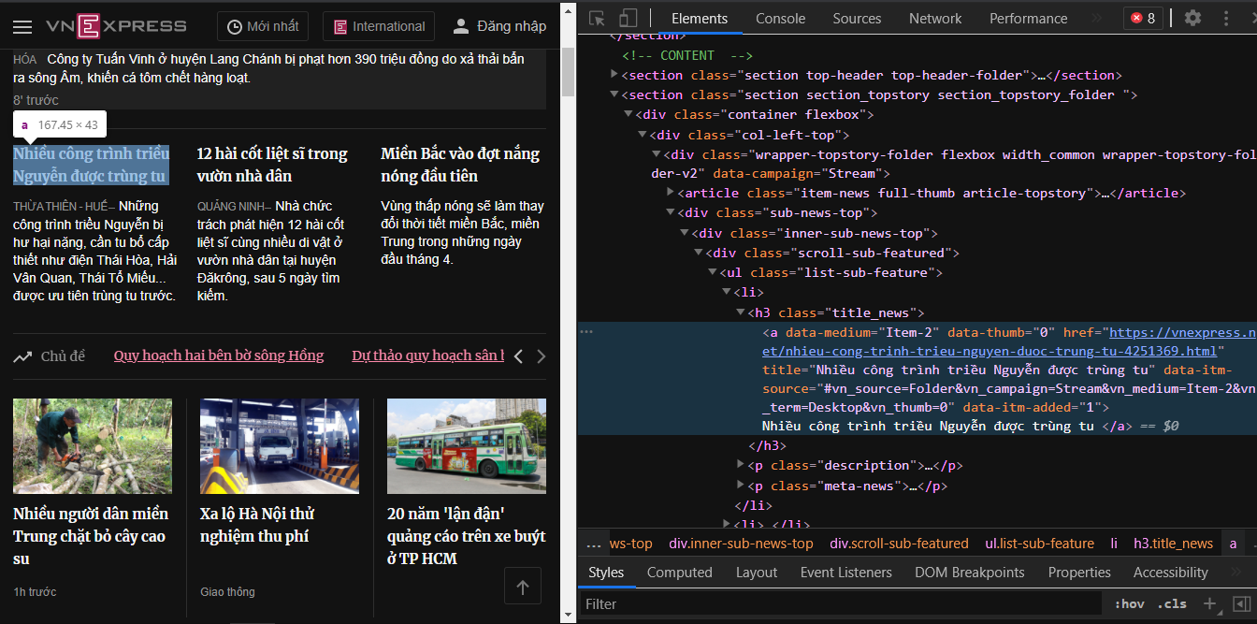Toggle the computed styles sidebar pane
Image resolution: width=1257 pixels, height=624 pixels.
pyautogui.click(x=1241, y=603)
